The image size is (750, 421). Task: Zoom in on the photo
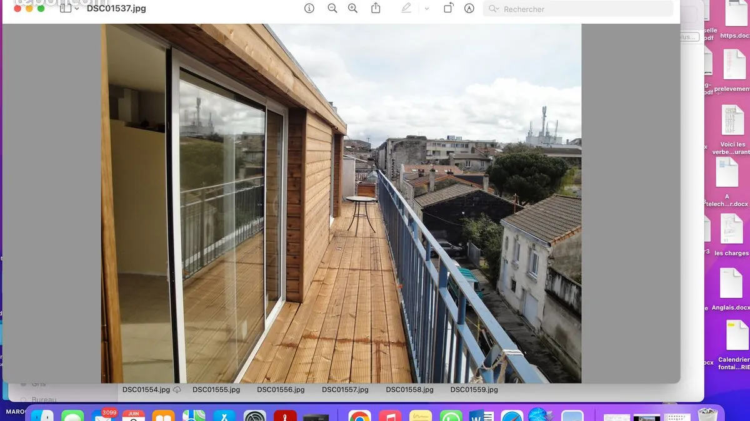tap(352, 9)
